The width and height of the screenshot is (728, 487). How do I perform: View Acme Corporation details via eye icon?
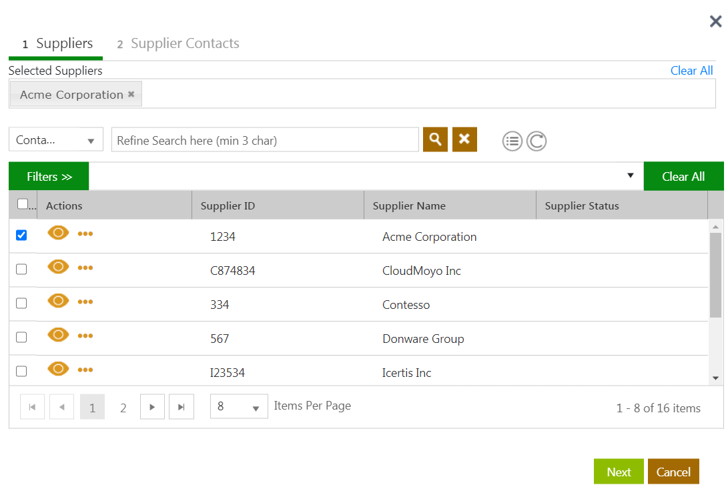[59, 232]
